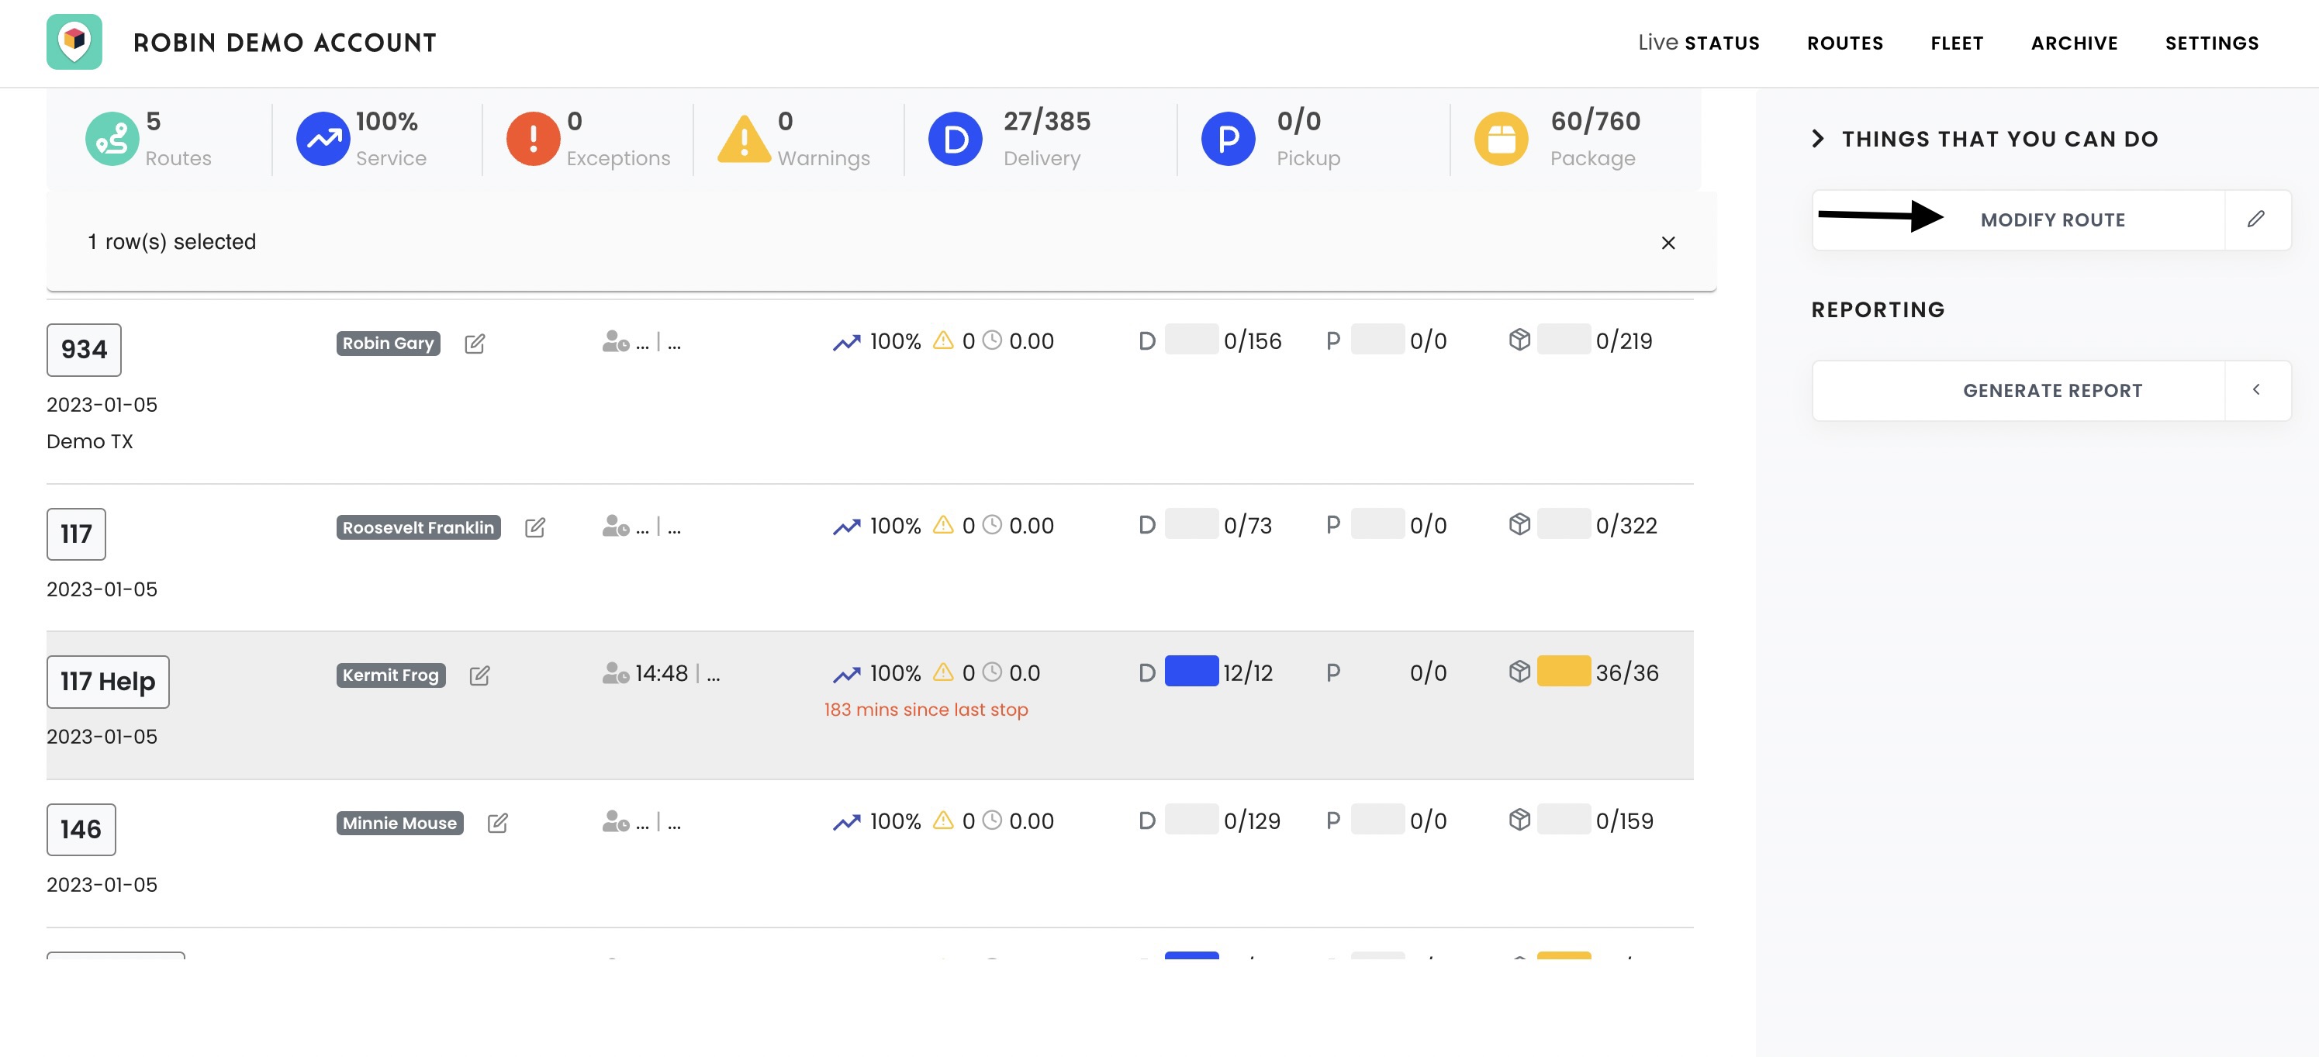Click the green Routes summary icon

pos(112,139)
